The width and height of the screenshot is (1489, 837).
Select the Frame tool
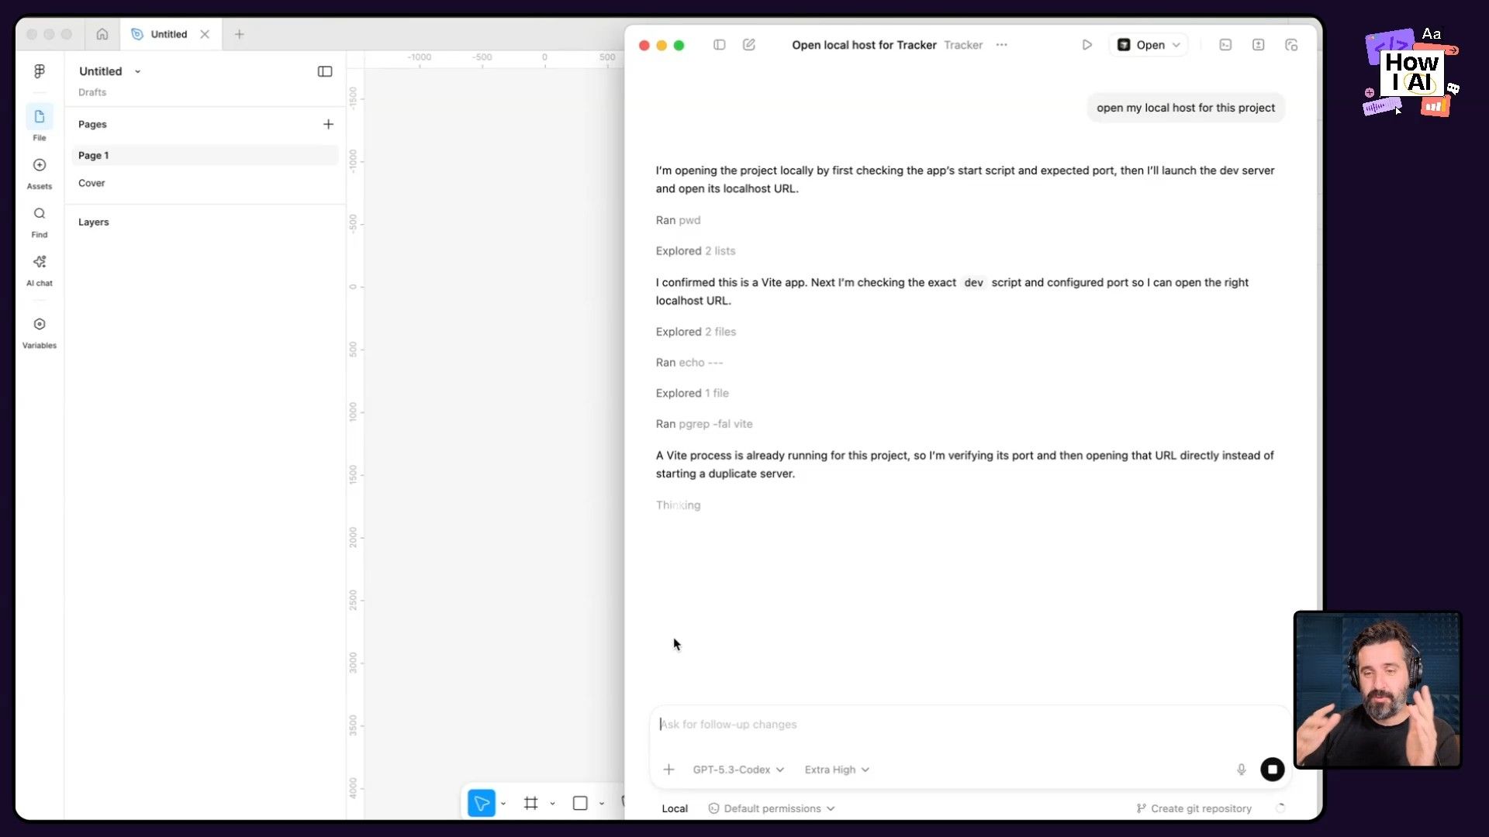tap(531, 803)
